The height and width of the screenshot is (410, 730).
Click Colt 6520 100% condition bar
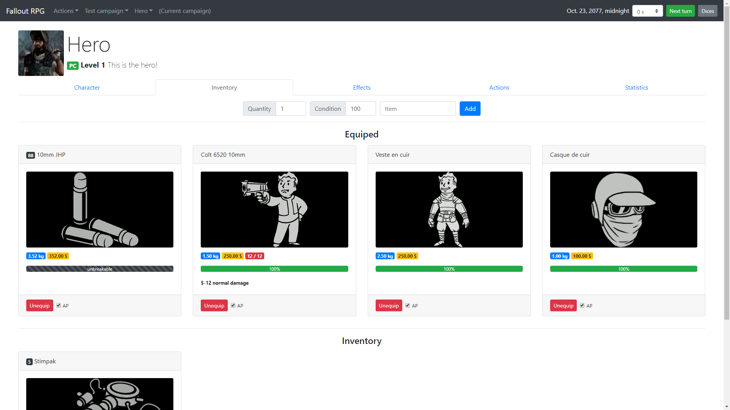pos(274,269)
